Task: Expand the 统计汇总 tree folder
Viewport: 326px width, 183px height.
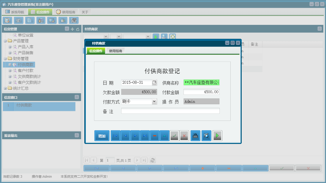Action: [x=5, y=89]
